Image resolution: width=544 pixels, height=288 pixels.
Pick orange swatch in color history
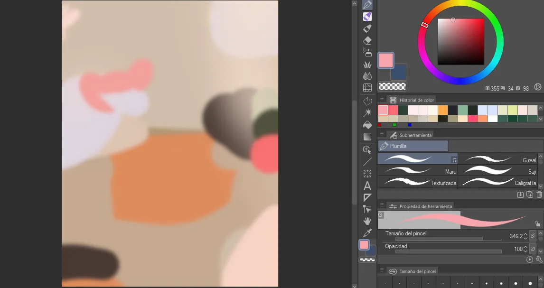click(443, 110)
